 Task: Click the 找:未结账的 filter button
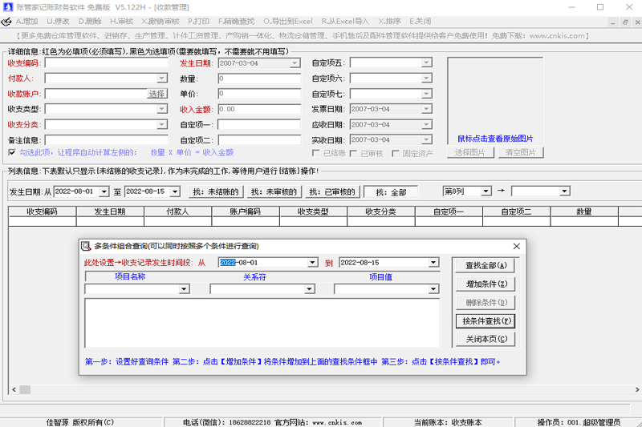coord(216,191)
